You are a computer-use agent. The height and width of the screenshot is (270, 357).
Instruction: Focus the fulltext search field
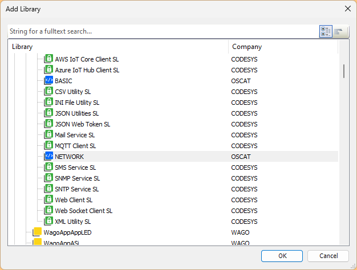coord(163,31)
